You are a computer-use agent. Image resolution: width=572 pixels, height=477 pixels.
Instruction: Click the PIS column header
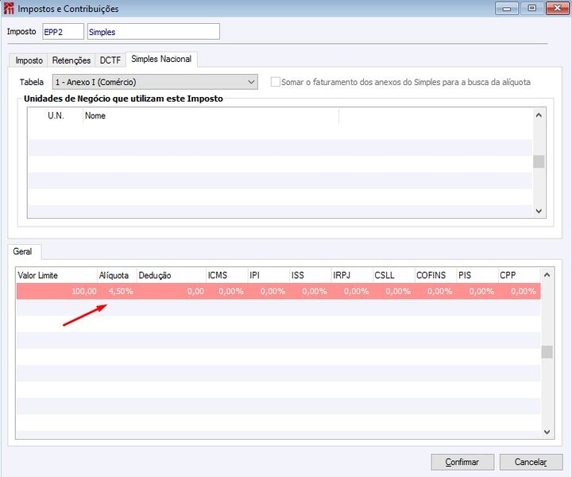(x=477, y=275)
